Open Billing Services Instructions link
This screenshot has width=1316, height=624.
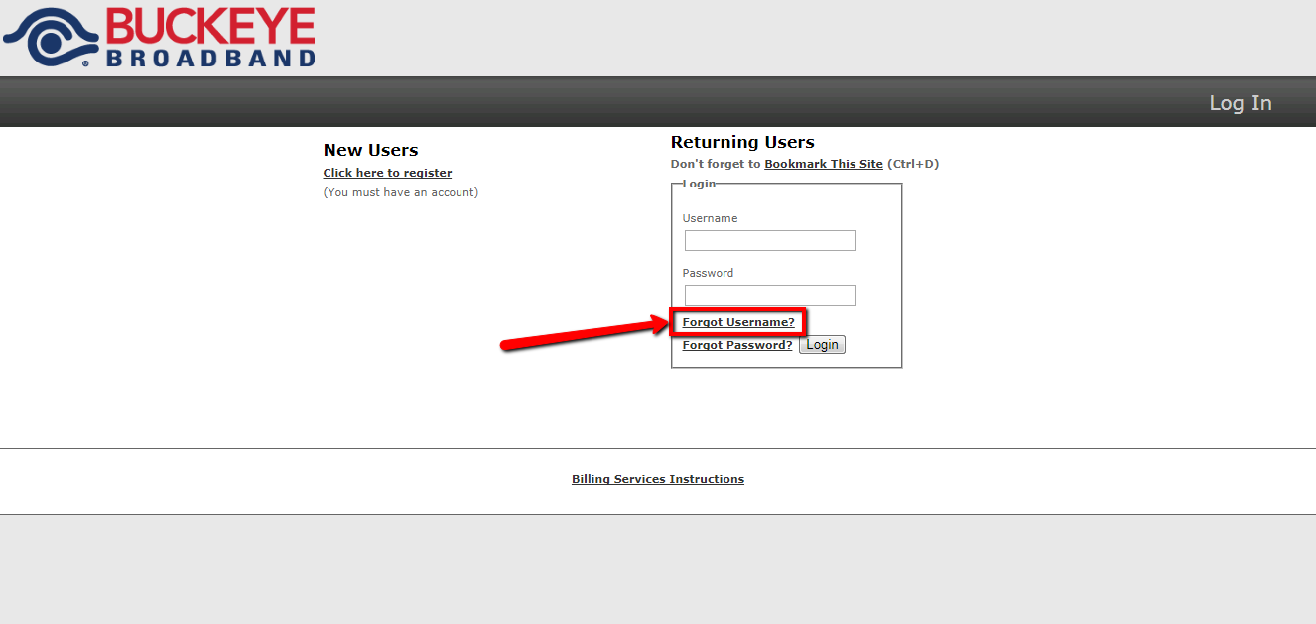(x=657, y=479)
